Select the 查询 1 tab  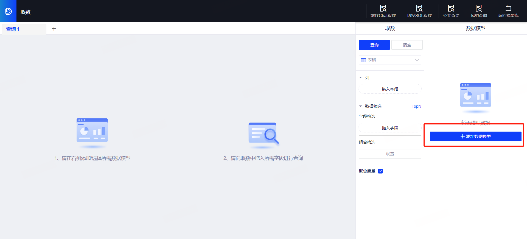(13, 29)
